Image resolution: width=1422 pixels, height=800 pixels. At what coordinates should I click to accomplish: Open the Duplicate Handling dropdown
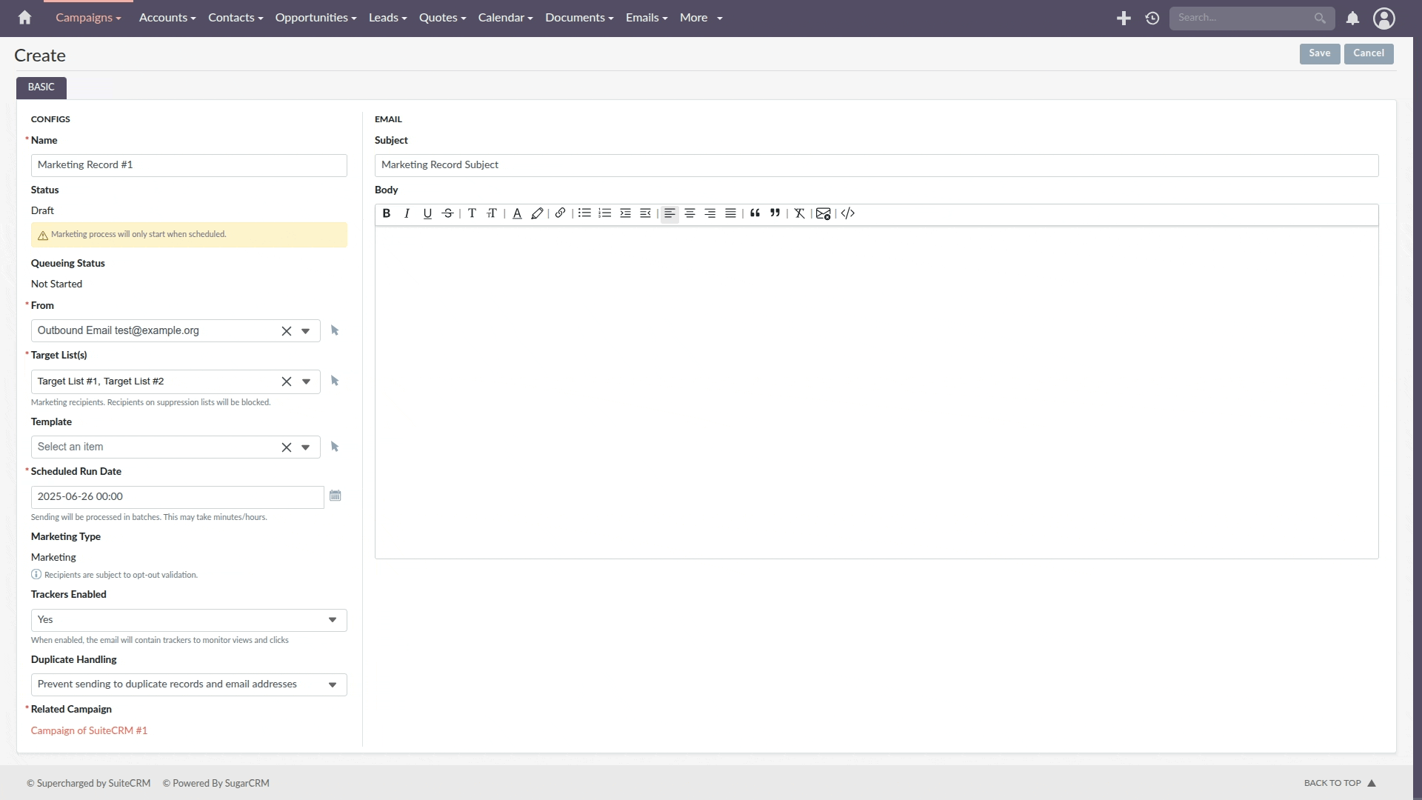click(333, 684)
